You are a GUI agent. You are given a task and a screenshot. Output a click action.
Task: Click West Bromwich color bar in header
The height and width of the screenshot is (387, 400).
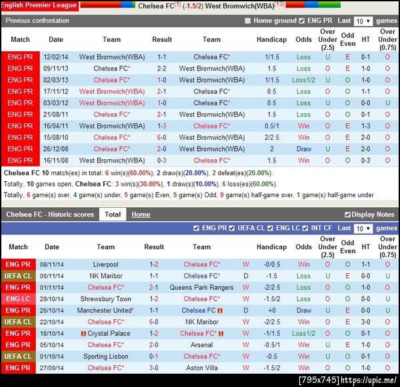click(x=313, y=5)
